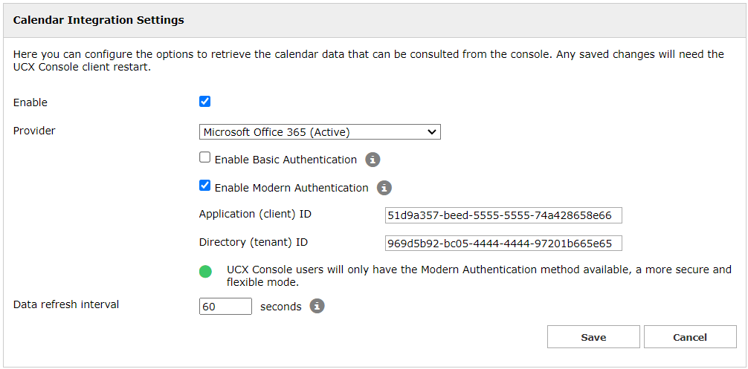
Task: Focus the Directory (tenant) ID field
Action: click(503, 244)
